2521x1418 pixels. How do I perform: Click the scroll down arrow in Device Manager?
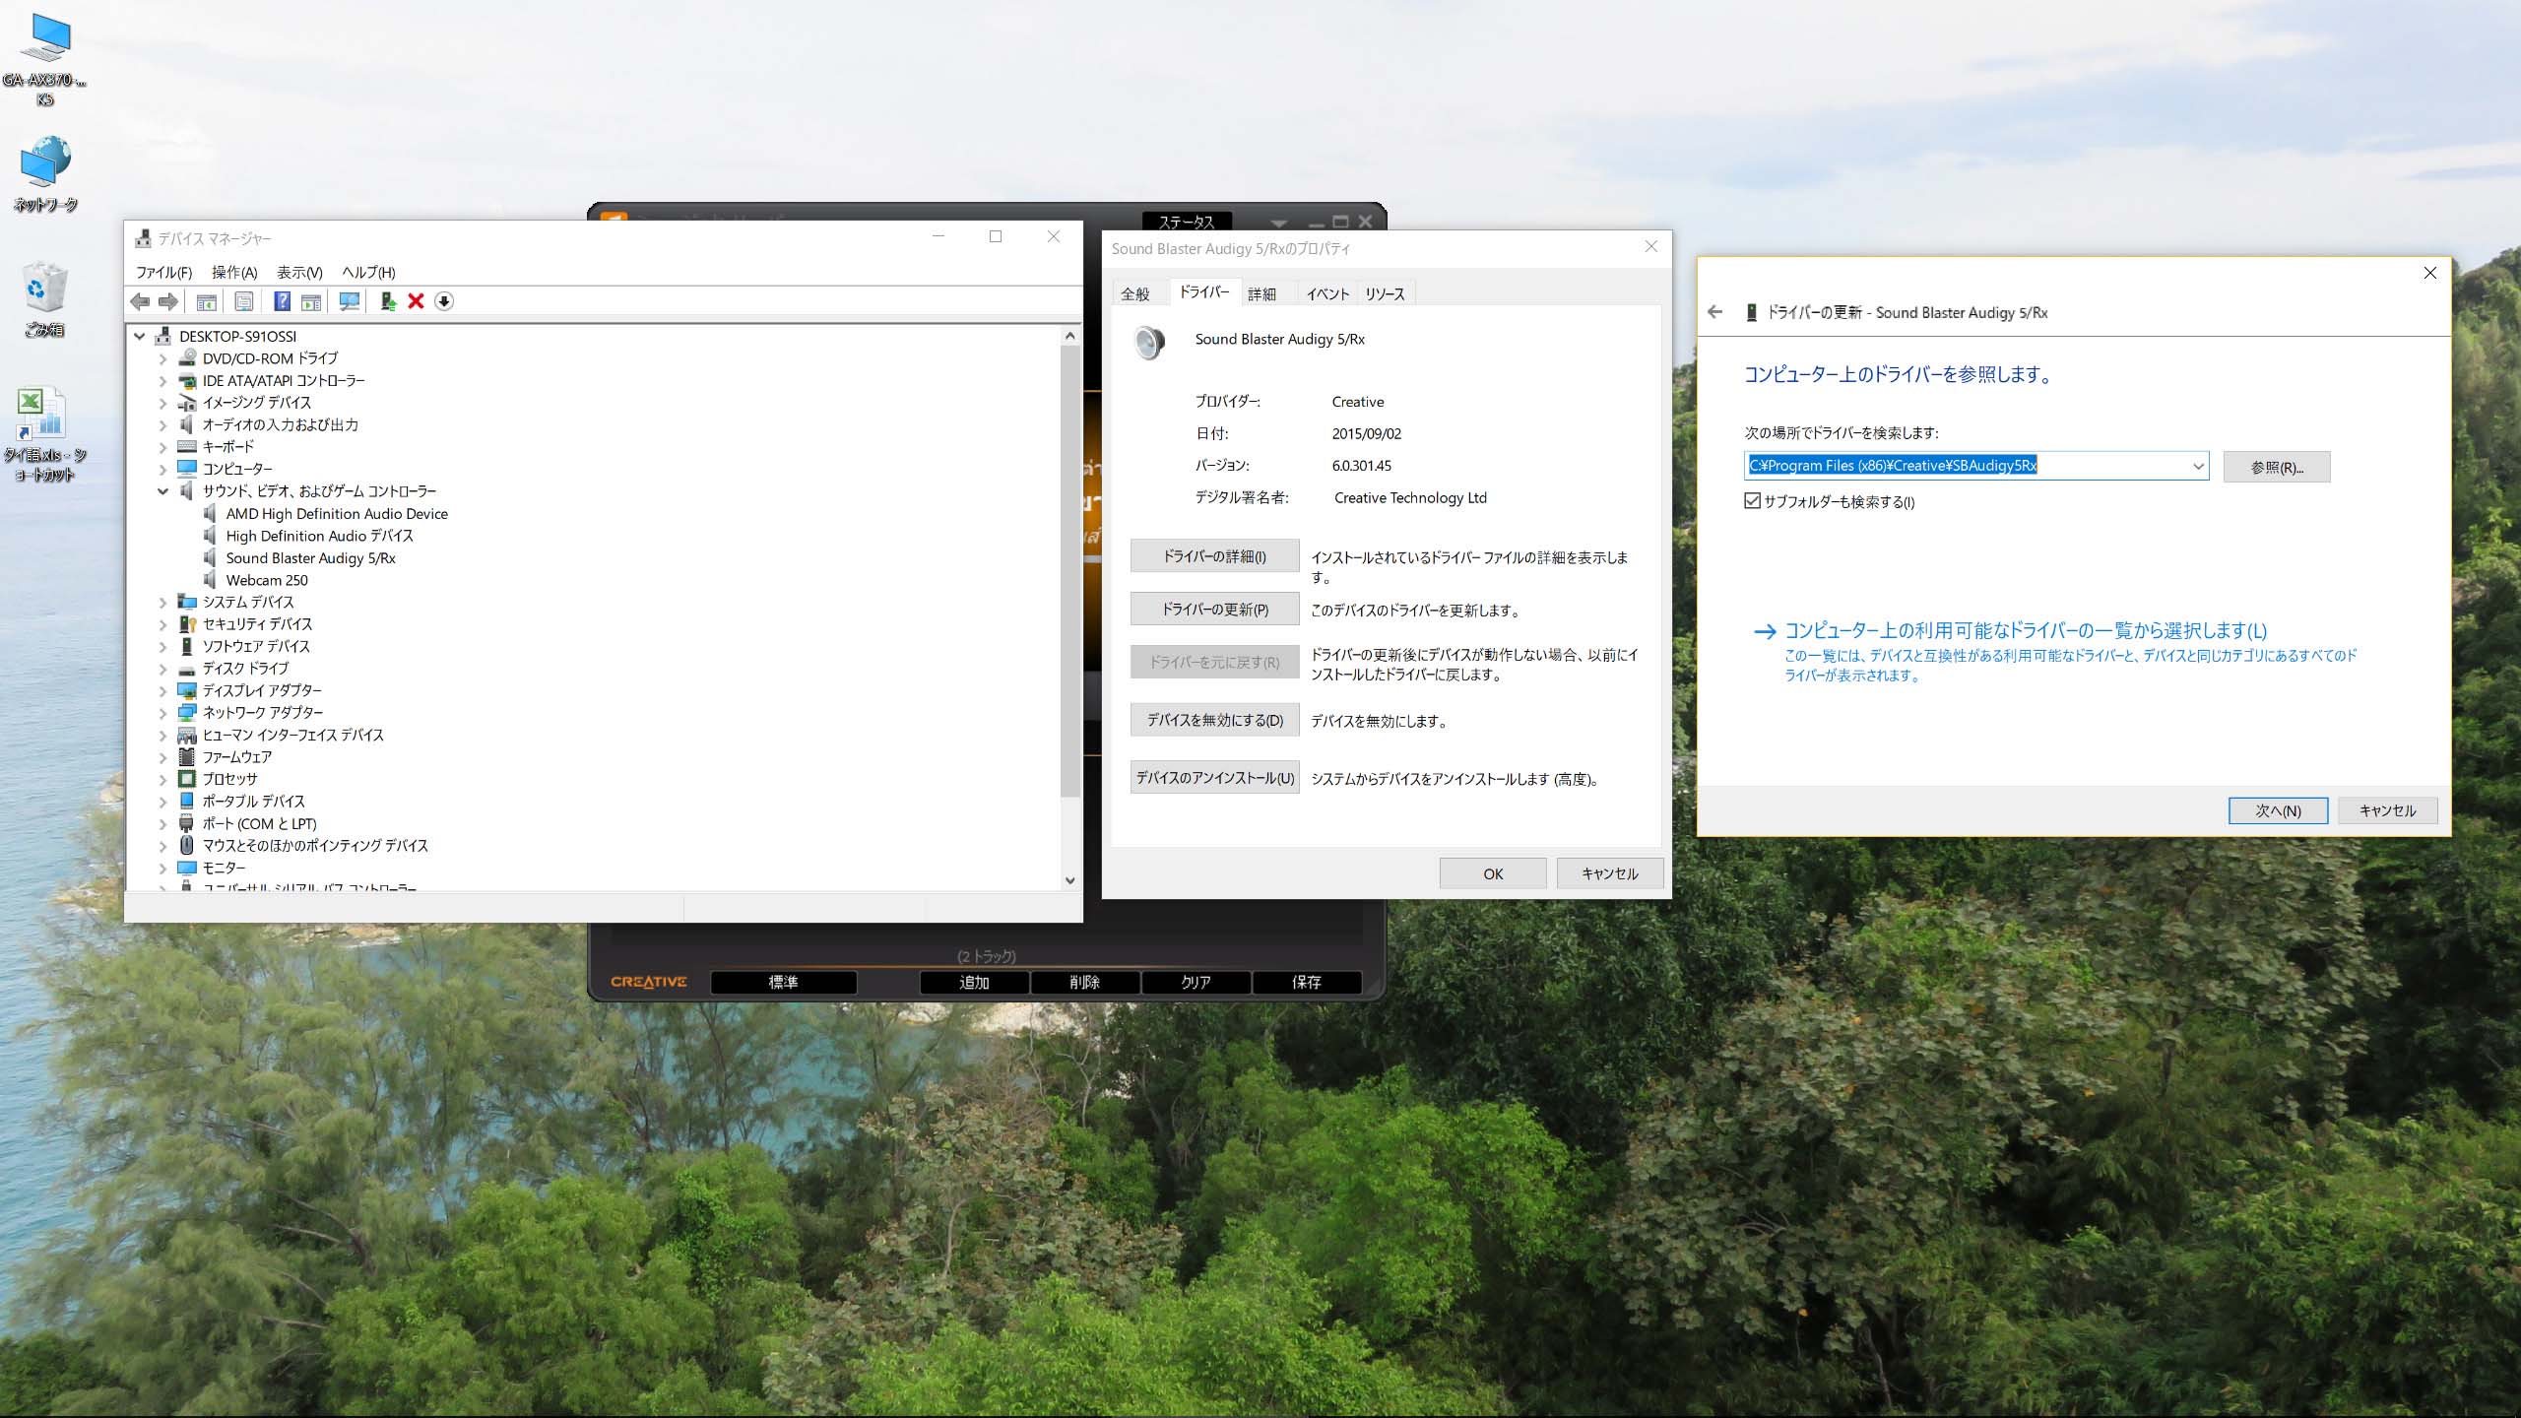point(1070,881)
